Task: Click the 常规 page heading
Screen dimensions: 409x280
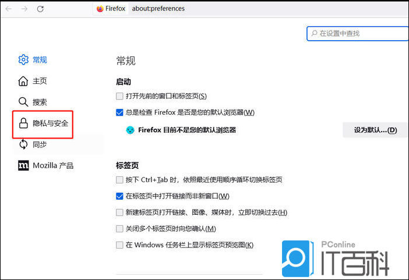Action: click(126, 61)
